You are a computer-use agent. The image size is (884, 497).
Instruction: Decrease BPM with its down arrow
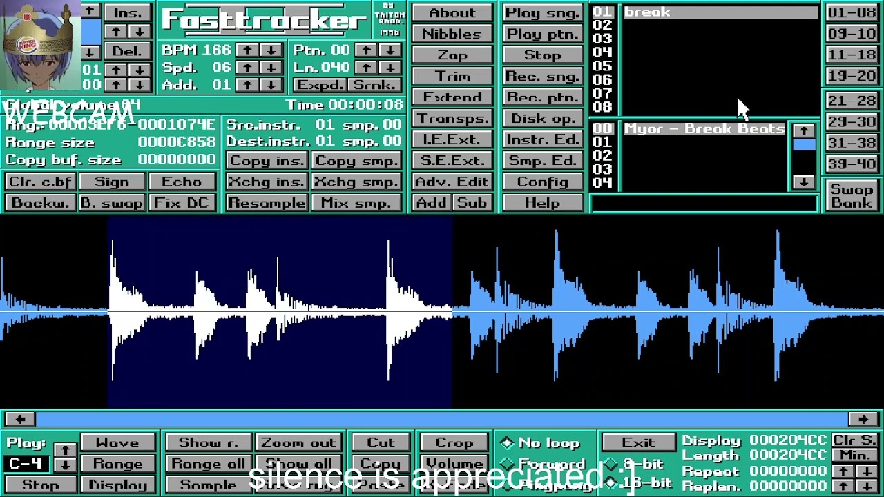click(271, 50)
